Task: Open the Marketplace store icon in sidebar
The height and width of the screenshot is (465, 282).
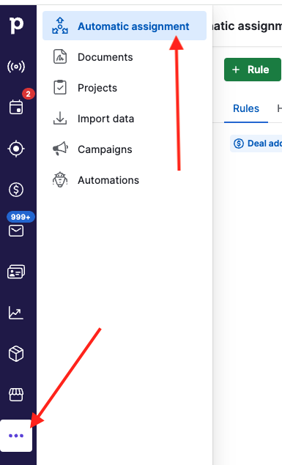Action: click(16, 395)
